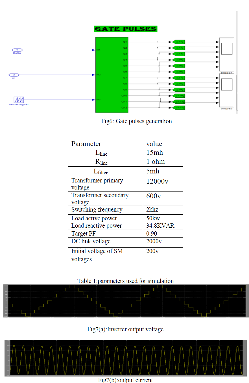The height and width of the screenshot is (383, 249).
Task: Click the carrier signal sawtooth block
Action: 19,100
